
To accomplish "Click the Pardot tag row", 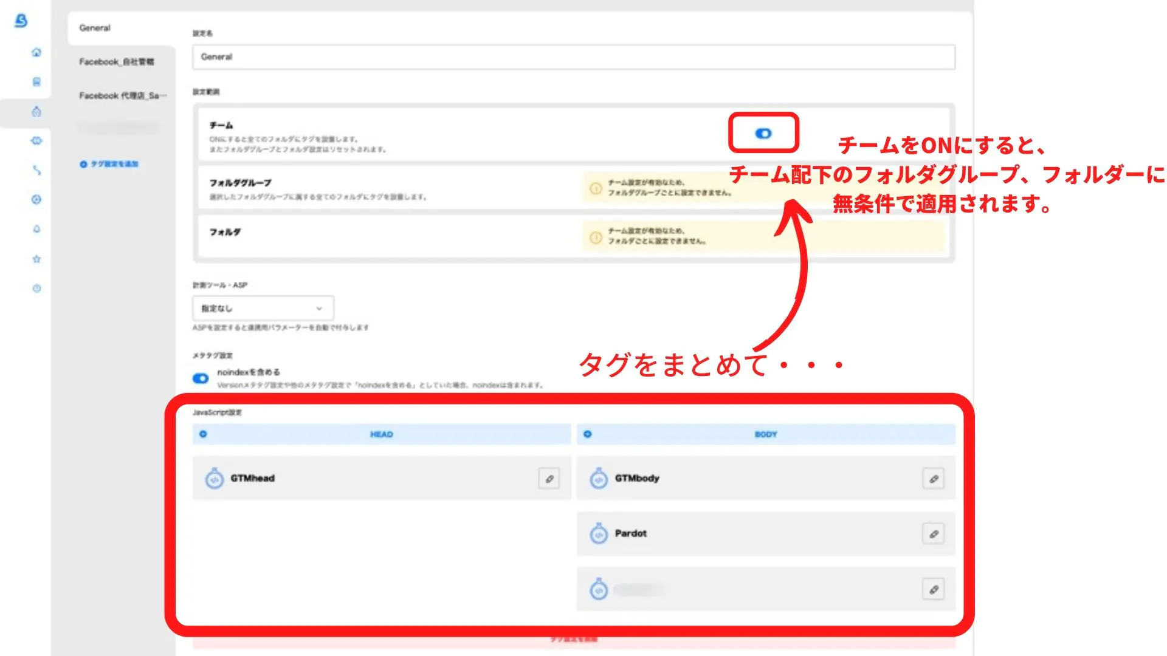I will point(766,534).
